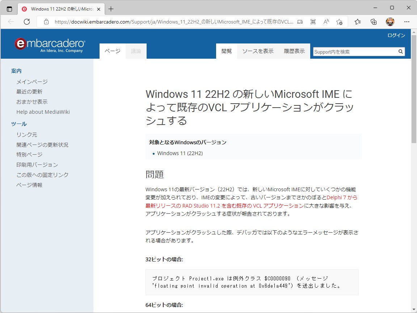Click the Edge profile avatar
Image resolution: width=417 pixels, height=313 pixels.
pyautogui.click(x=390, y=22)
